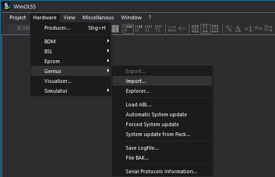This screenshot has width=275, height=177.
Task: Choose System update from Pack...
Action: [x=162, y=134]
